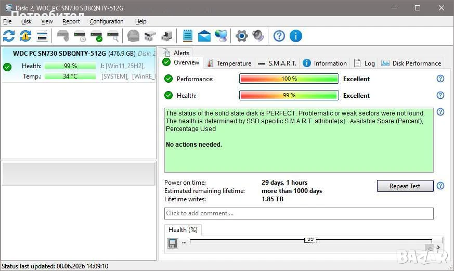Open the File menu

click(x=7, y=21)
